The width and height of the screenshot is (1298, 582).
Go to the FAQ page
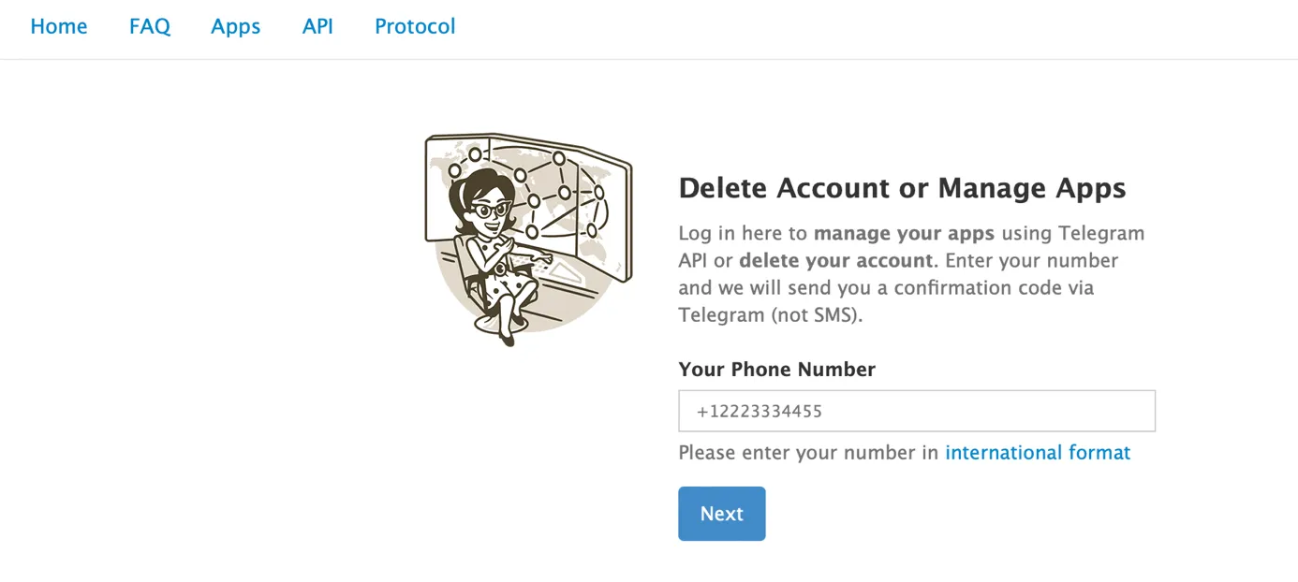coord(150,26)
